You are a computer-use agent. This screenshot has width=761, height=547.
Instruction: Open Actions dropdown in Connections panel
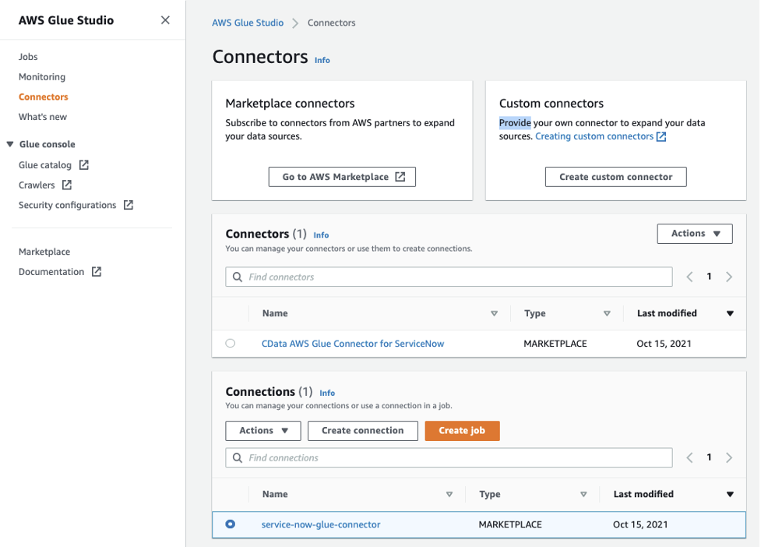(263, 431)
